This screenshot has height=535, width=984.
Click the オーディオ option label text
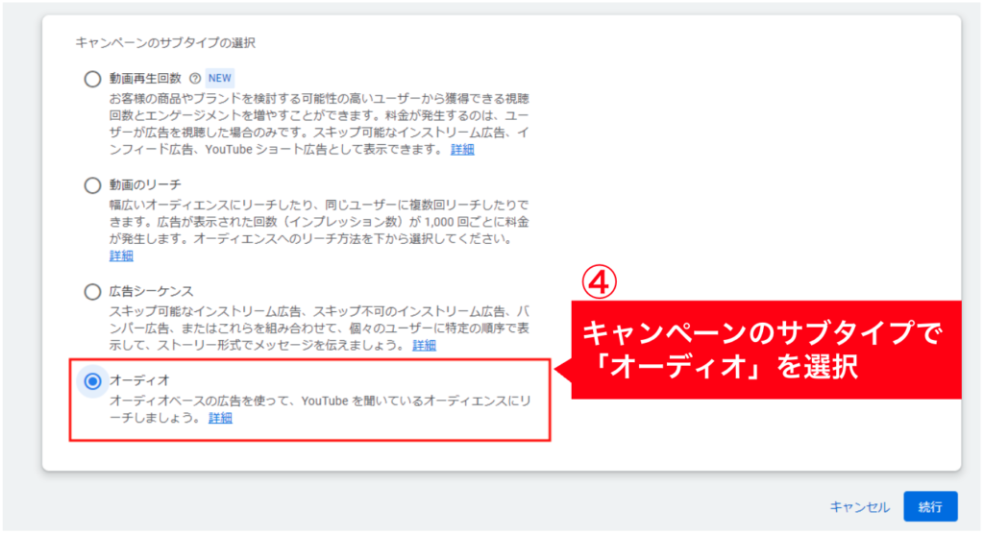point(139,380)
